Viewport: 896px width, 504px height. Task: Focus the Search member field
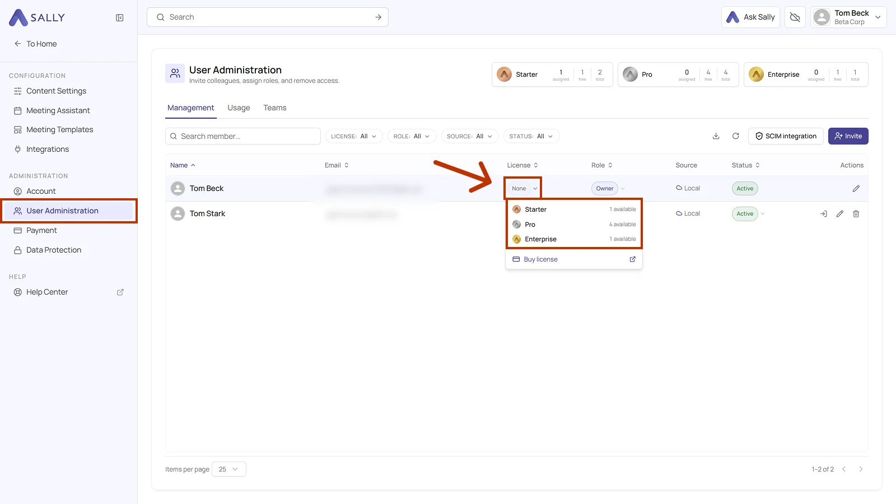[x=243, y=136]
